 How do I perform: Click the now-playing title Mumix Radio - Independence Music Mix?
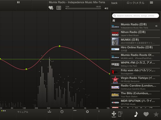(x=77, y=2)
